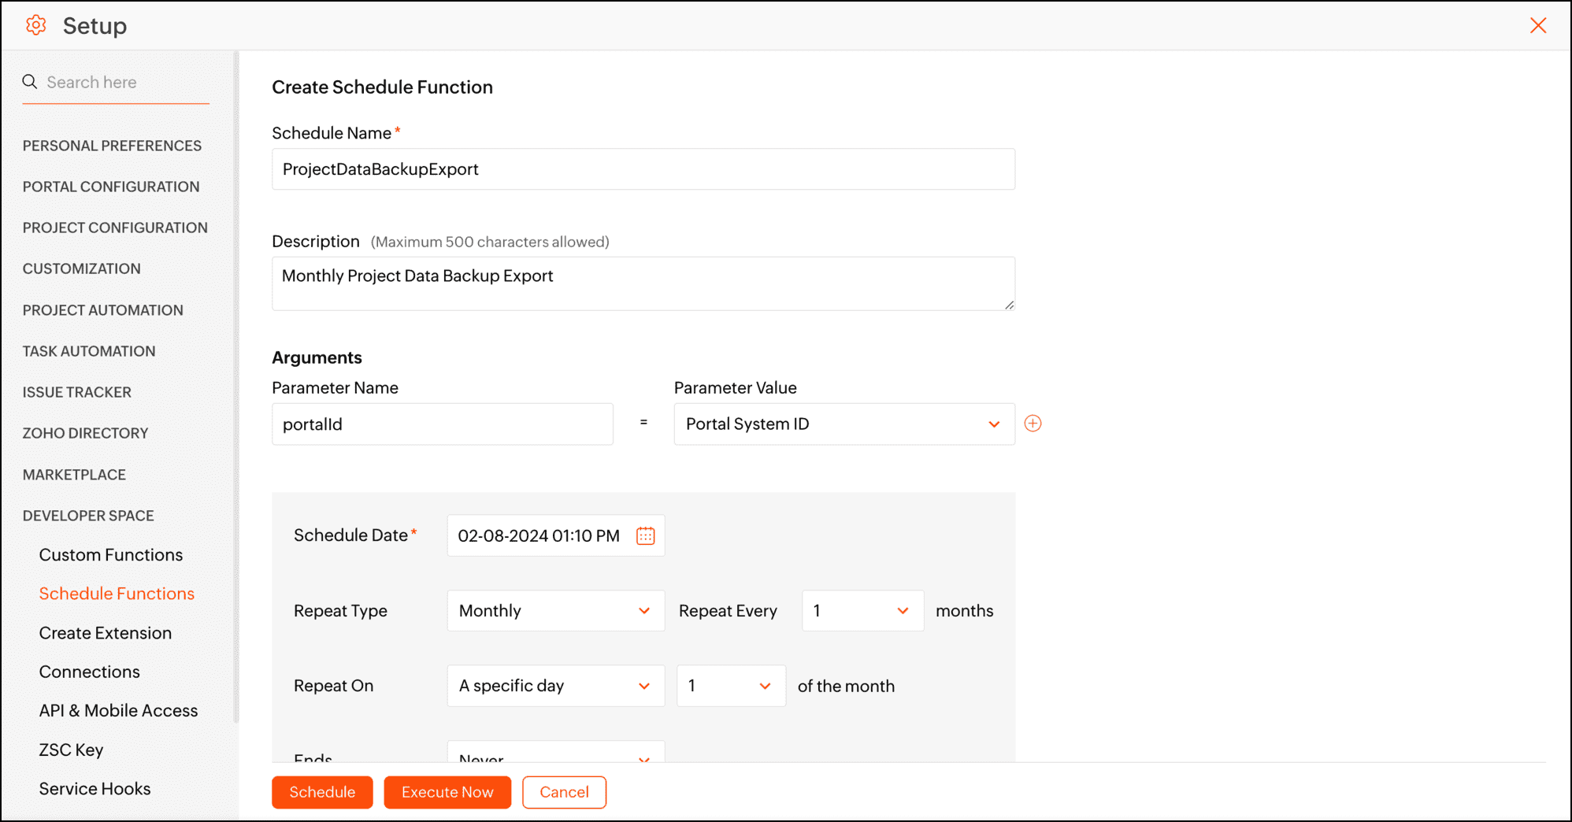Click the Setup gear icon
Viewport: 1572px width, 822px height.
(35, 25)
